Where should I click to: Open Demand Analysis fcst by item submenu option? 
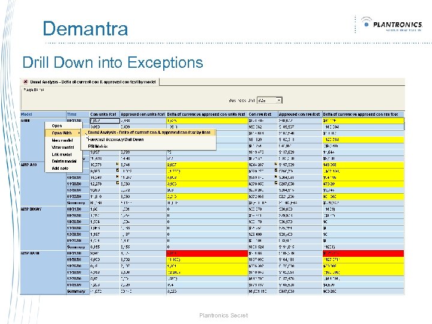point(149,133)
